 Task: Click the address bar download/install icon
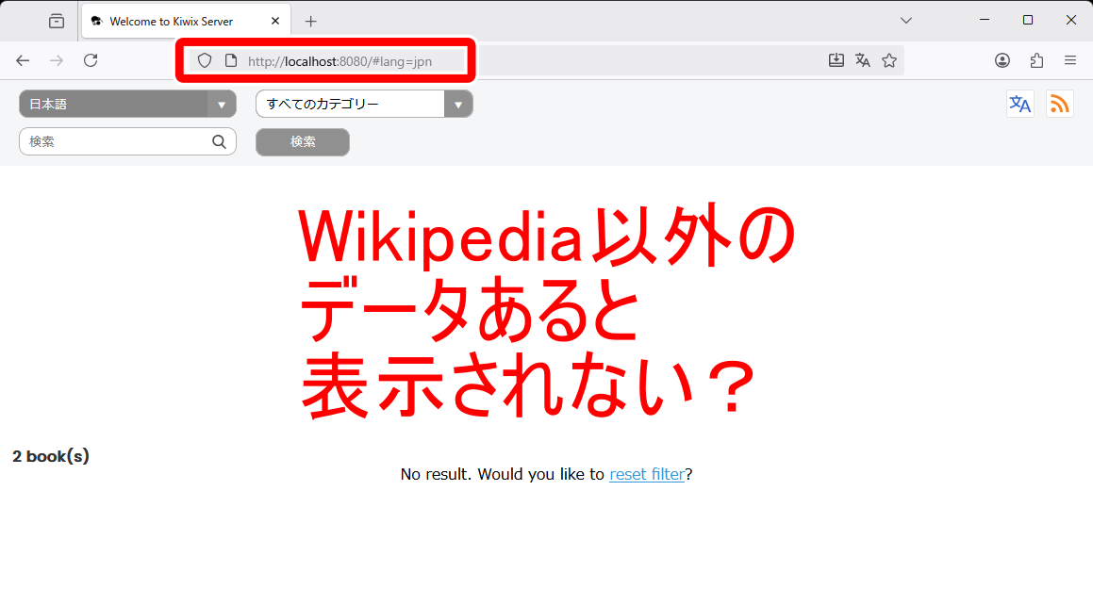click(x=836, y=60)
